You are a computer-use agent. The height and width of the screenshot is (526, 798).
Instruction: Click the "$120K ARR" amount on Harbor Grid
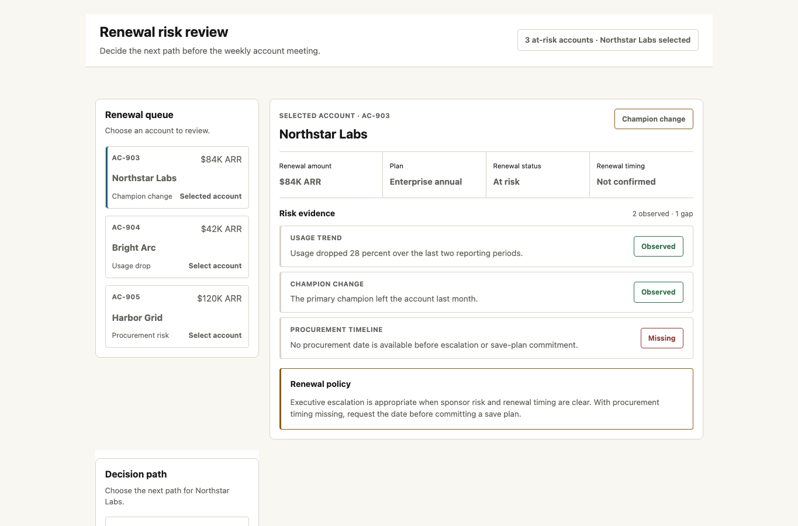pos(219,299)
